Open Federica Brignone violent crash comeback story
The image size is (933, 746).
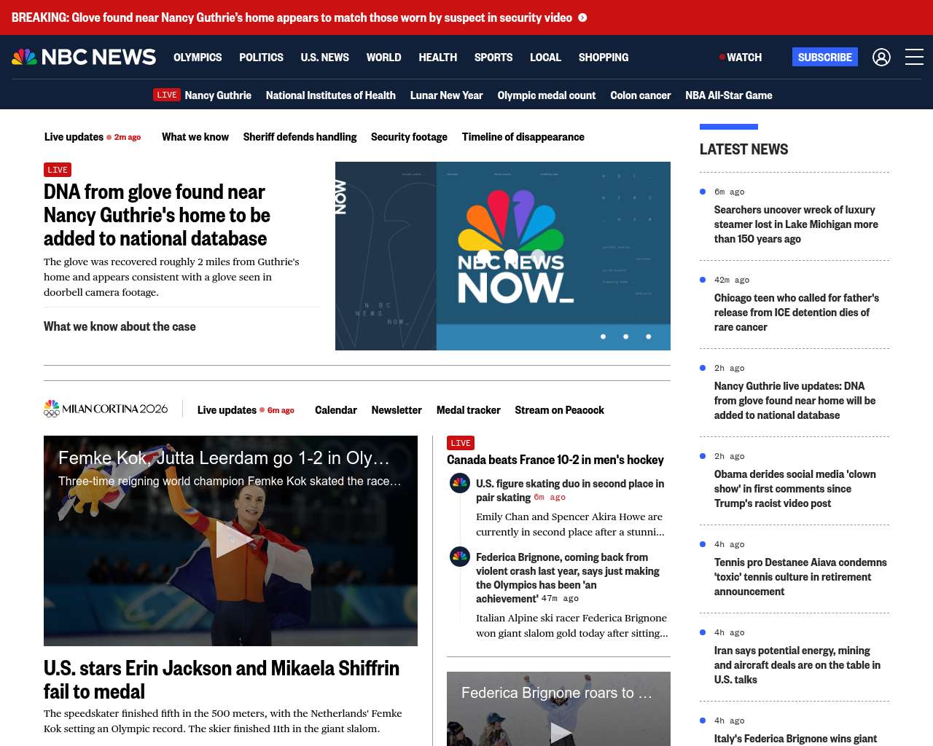(568, 578)
